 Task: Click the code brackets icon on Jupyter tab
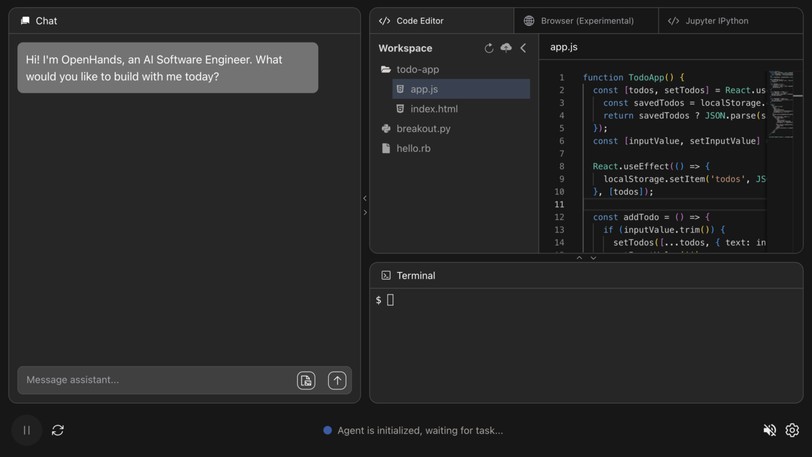click(x=673, y=21)
